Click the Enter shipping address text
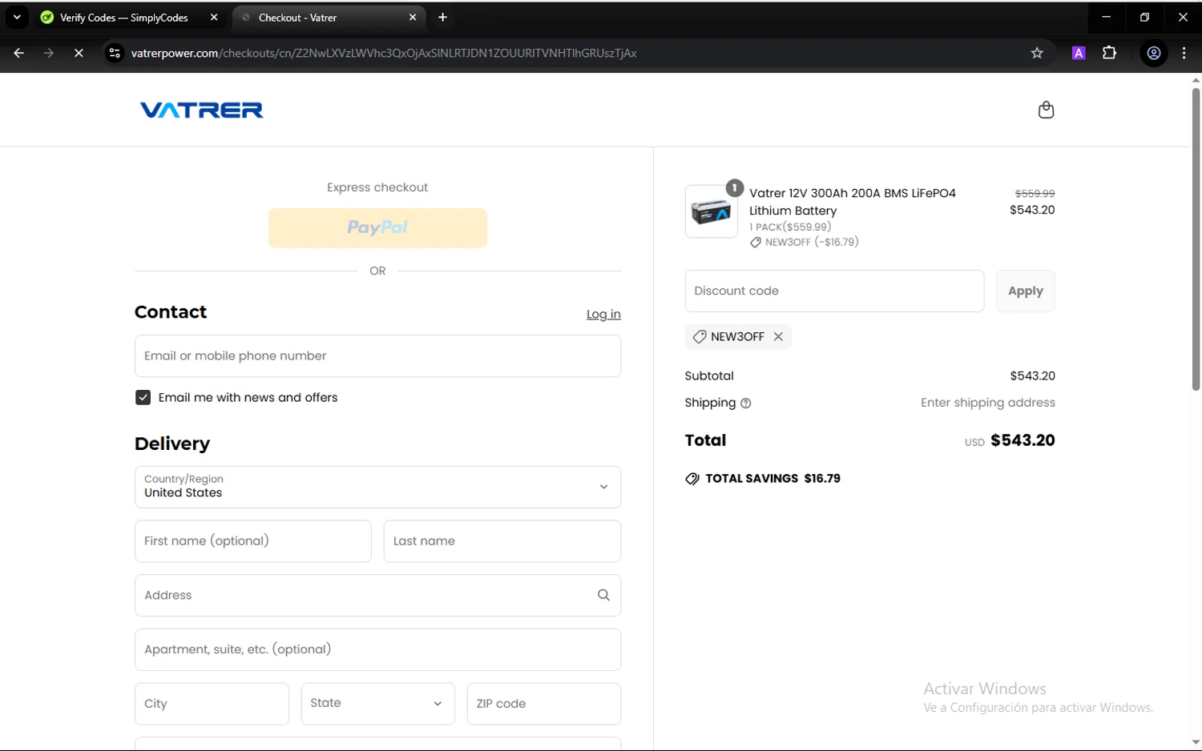The width and height of the screenshot is (1202, 751). click(988, 403)
